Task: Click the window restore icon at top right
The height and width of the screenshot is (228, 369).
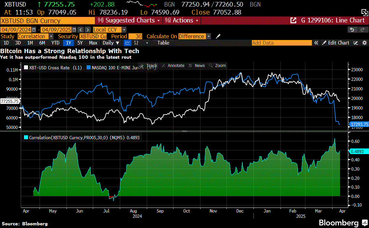Action: (365, 12)
